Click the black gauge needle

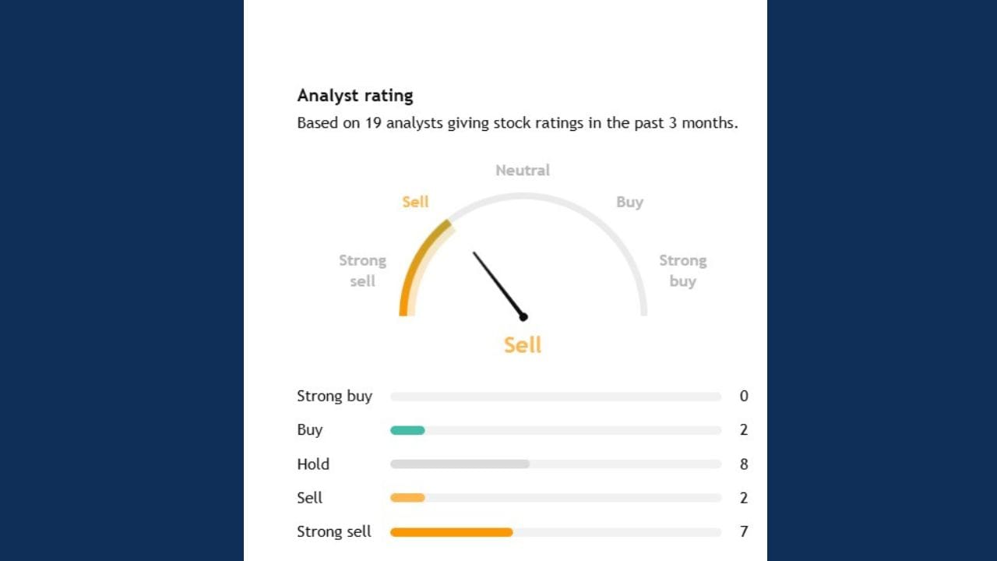(x=498, y=285)
